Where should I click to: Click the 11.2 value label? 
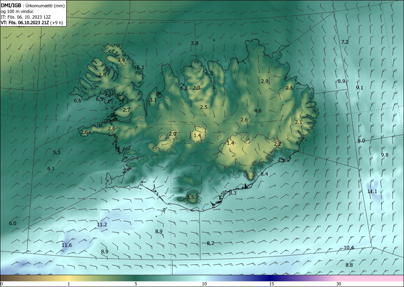[102, 225]
